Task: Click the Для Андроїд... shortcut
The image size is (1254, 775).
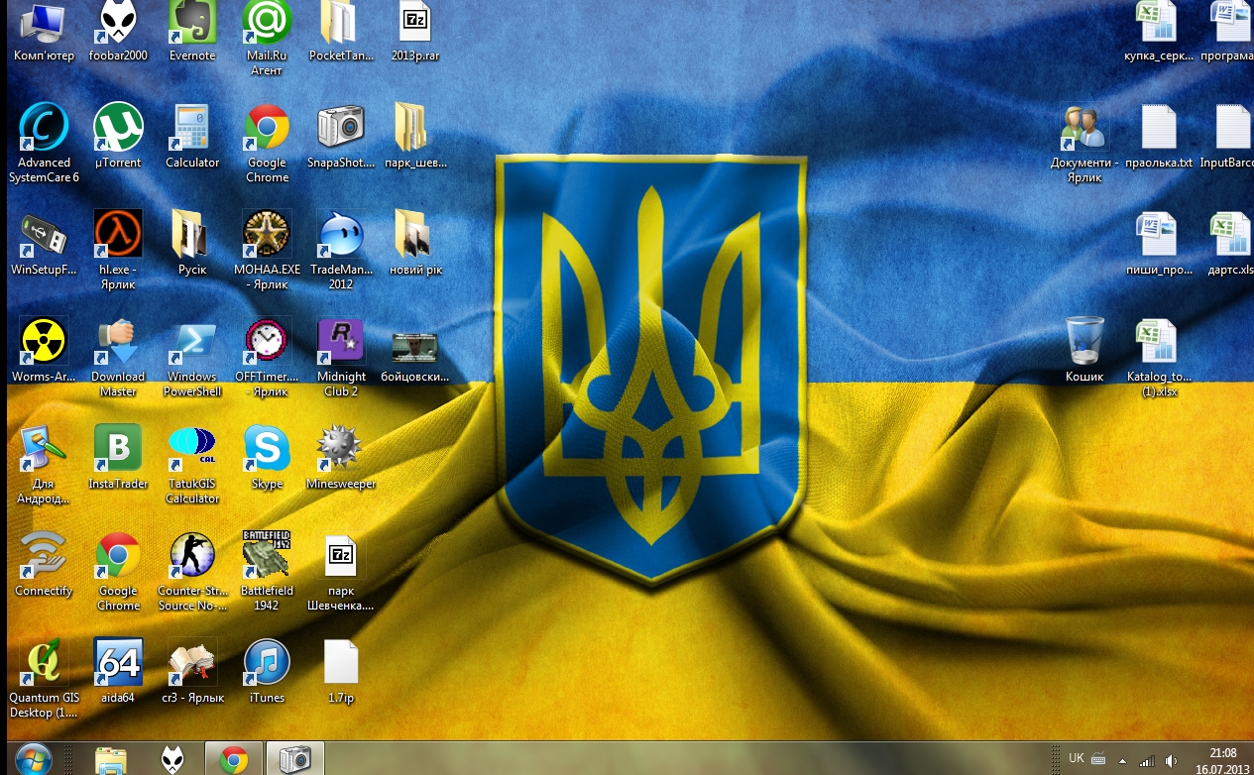Action: [44, 464]
